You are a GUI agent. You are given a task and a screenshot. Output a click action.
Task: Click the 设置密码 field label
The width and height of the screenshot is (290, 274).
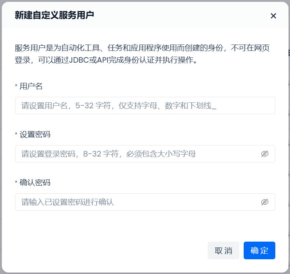point(35,134)
